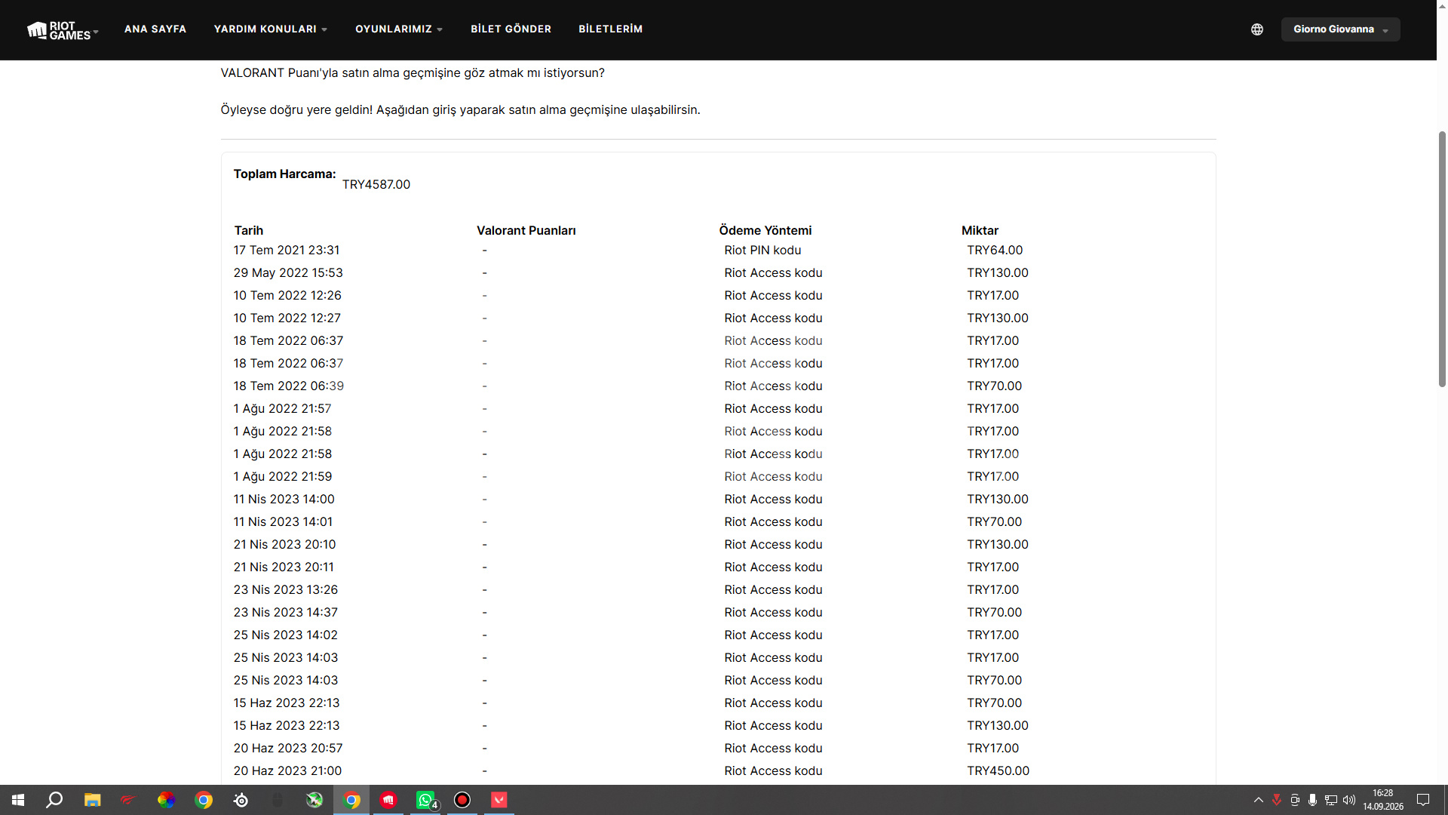The height and width of the screenshot is (815, 1448).
Task: Click the dark mouse-shaped taskbar icon
Action: [278, 800]
